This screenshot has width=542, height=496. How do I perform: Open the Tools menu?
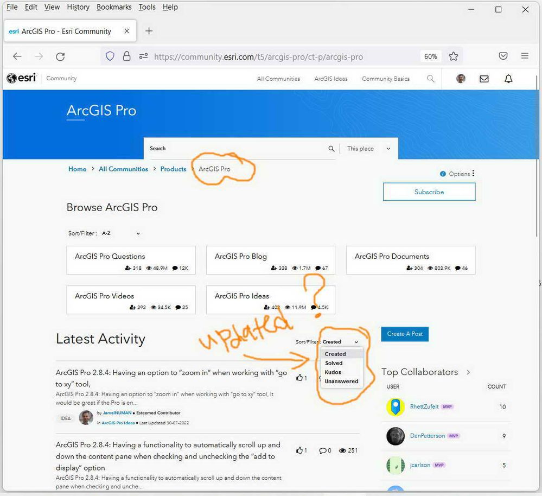[147, 7]
